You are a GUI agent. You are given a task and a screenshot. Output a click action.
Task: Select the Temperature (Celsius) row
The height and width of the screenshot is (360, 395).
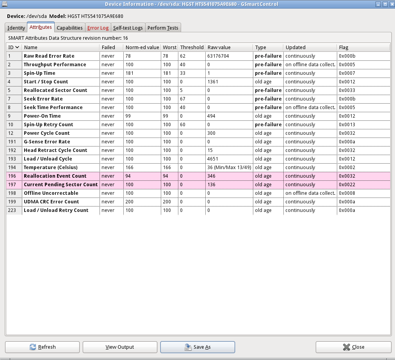[198, 167]
